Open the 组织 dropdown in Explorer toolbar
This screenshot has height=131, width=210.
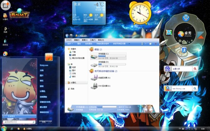pos(70,44)
